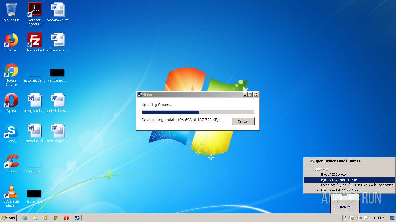Choose Eject Realtek AC'97 Audio
The height and width of the screenshot is (222, 396).
coord(350,190)
